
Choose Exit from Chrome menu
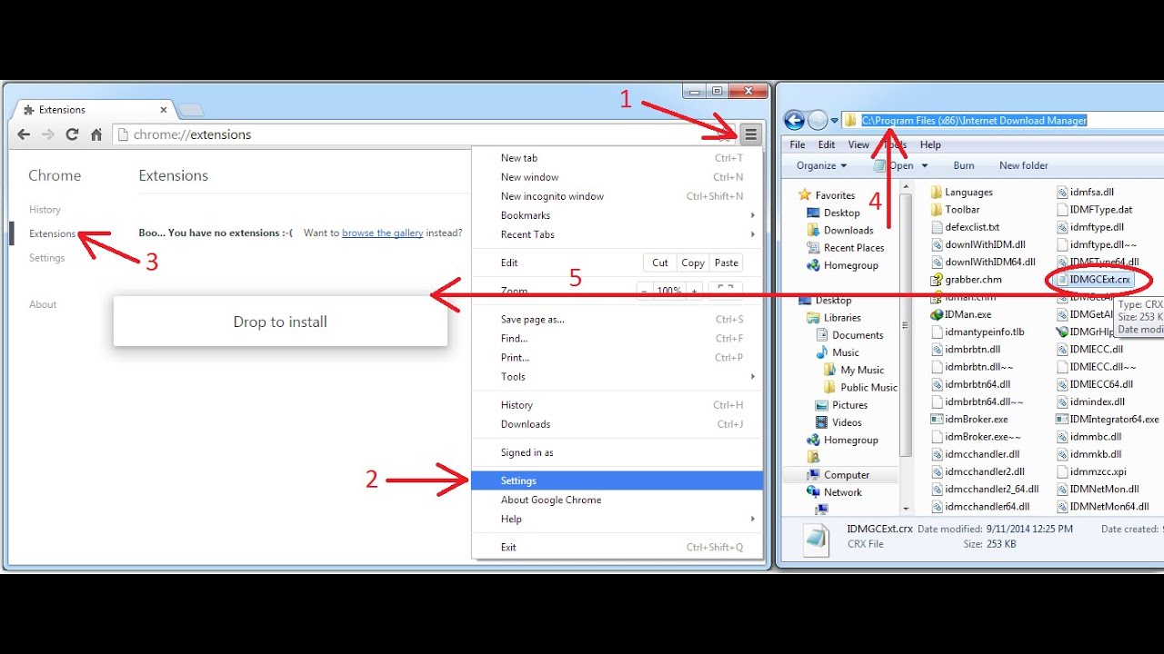point(617,547)
